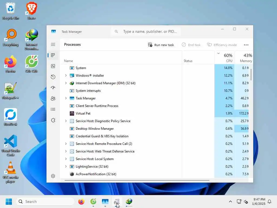Focus the Task Manager search field
The image size is (277, 208).
point(146,31)
